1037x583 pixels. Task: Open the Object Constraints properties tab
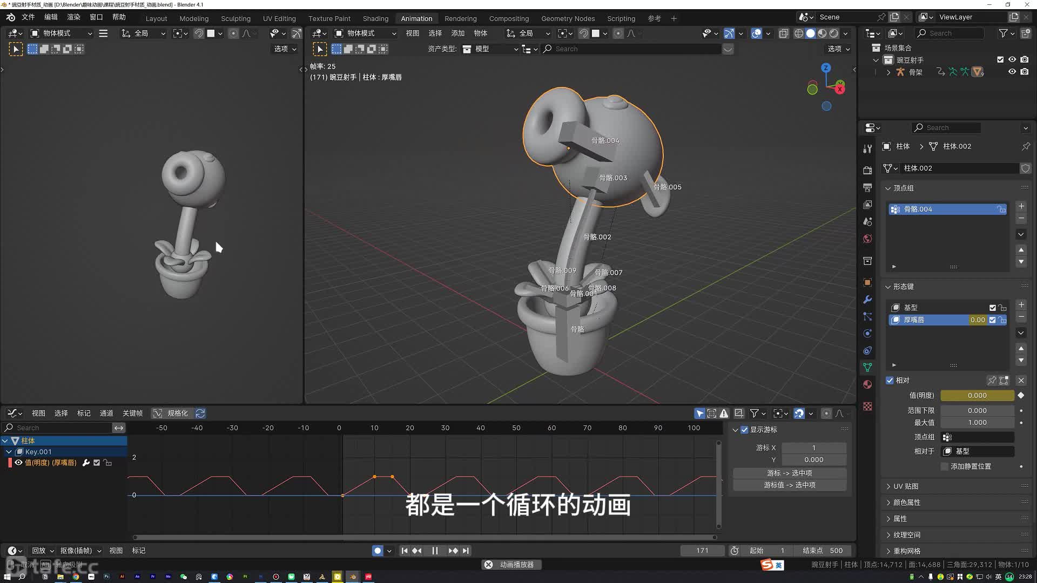pyautogui.click(x=867, y=351)
